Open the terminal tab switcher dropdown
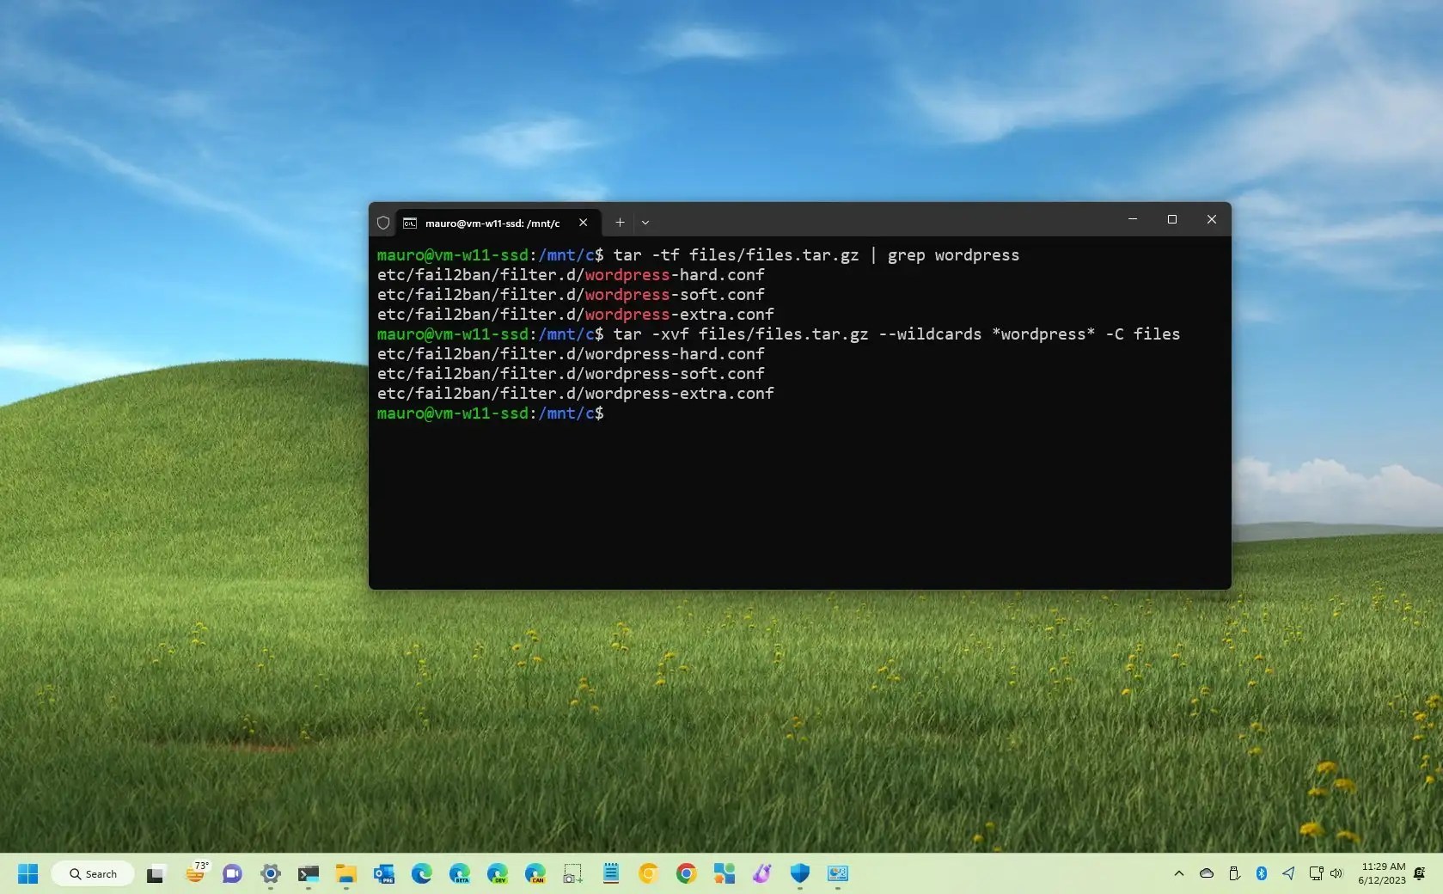The width and height of the screenshot is (1443, 894). (x=645, y=223)
